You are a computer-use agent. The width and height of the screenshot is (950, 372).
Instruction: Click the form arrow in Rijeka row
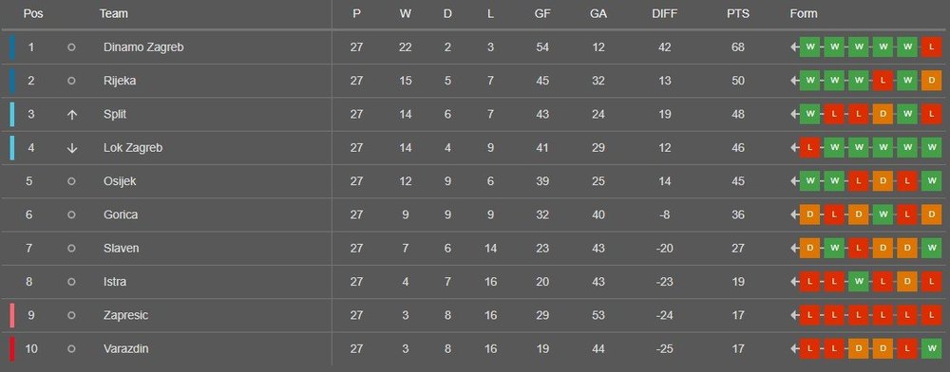tap(794, 81)
